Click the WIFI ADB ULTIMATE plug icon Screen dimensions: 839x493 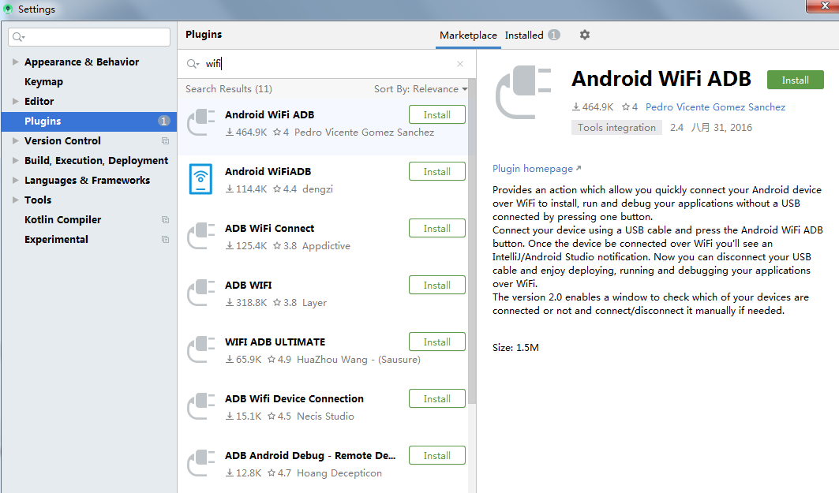click(x=201, y=349)
